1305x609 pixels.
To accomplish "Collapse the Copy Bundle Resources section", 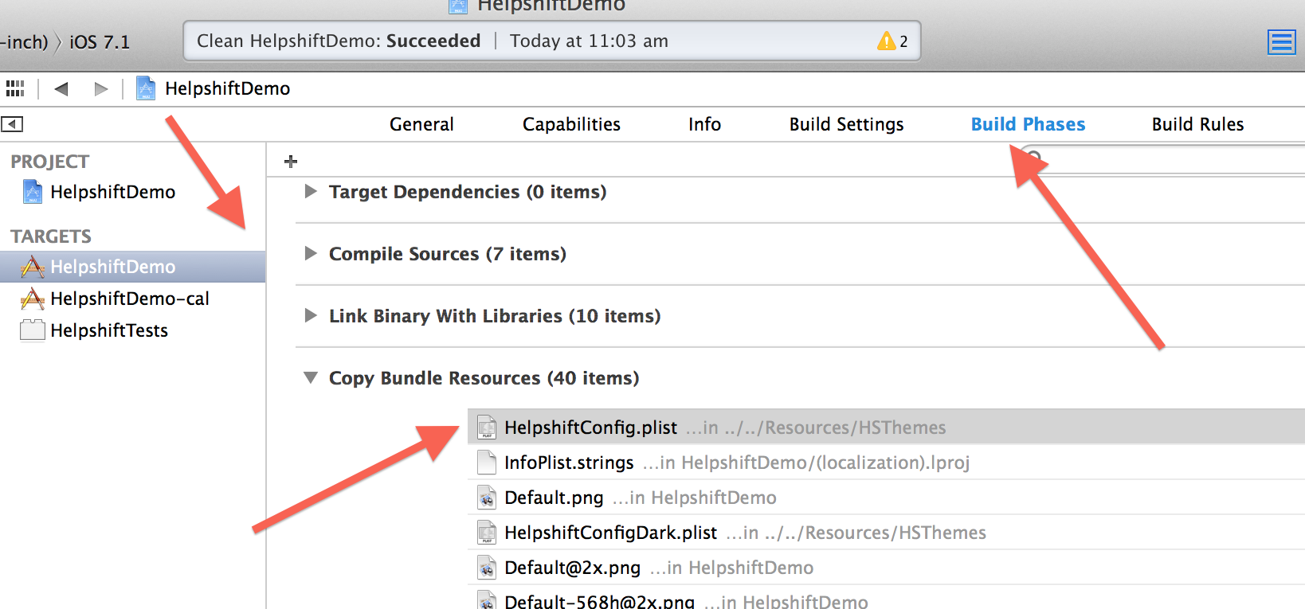I will (311, 378).
